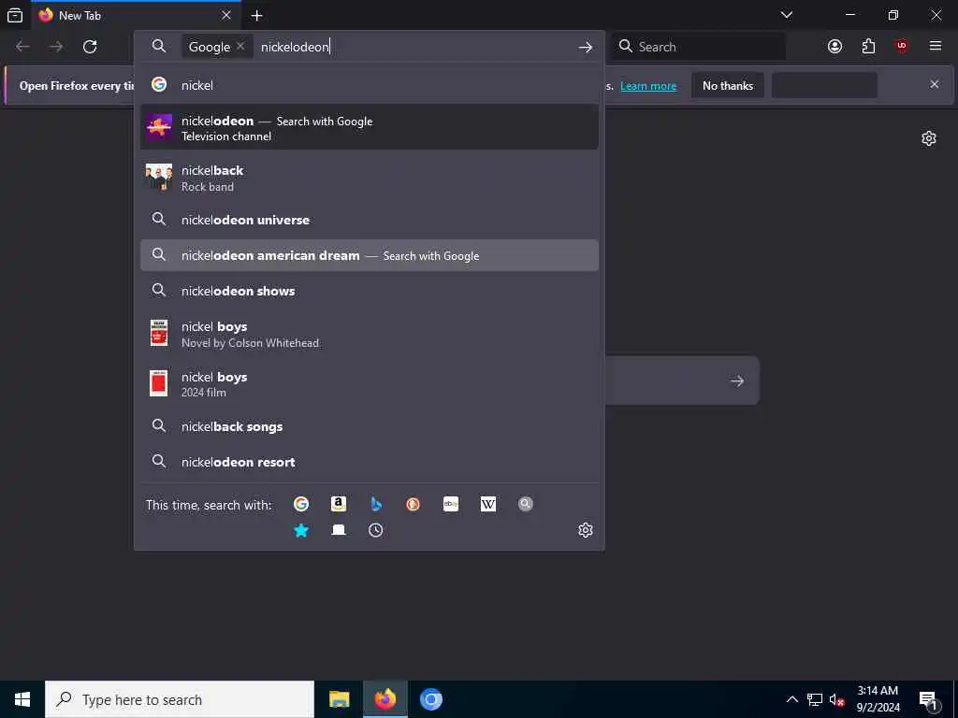The image size is (958, 718).
Task: Focus the toolbar Search box
Action: click(x=699, y=47)
